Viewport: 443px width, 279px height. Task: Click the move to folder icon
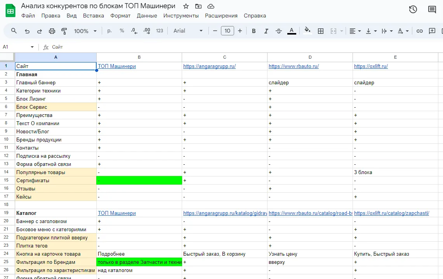tap(198, 6)
